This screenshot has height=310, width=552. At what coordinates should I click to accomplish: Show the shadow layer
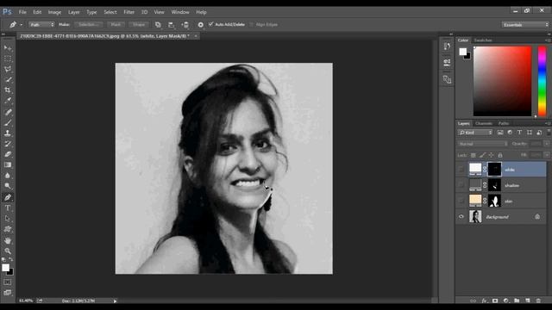461,185
